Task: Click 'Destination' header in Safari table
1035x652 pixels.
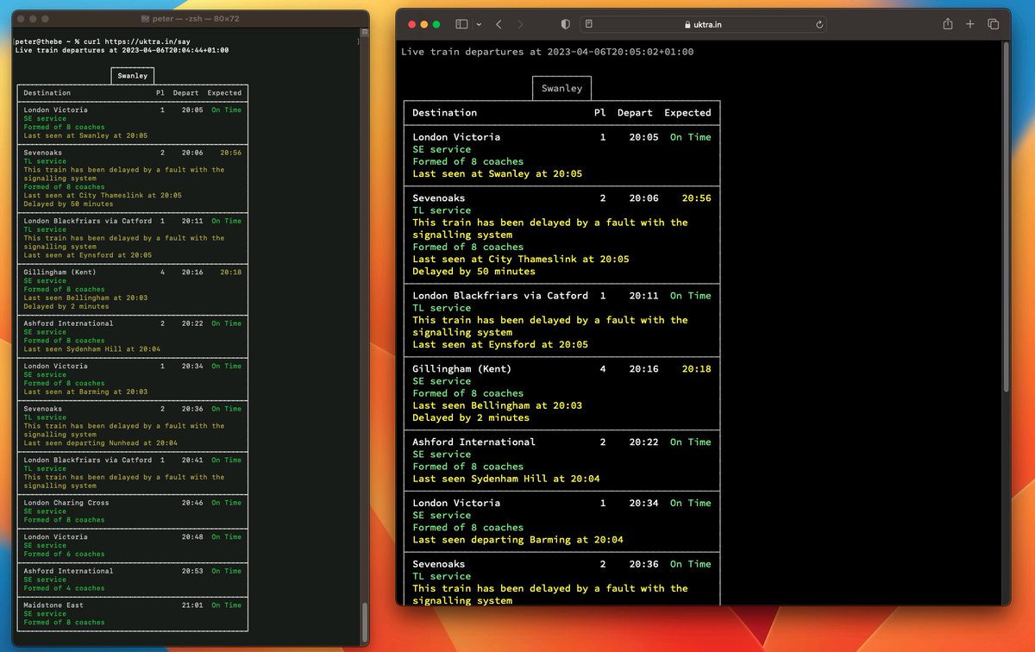Action: pos(444,113)
